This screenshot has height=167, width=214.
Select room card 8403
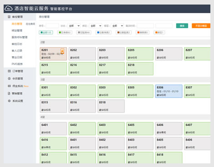click(140, 143)
